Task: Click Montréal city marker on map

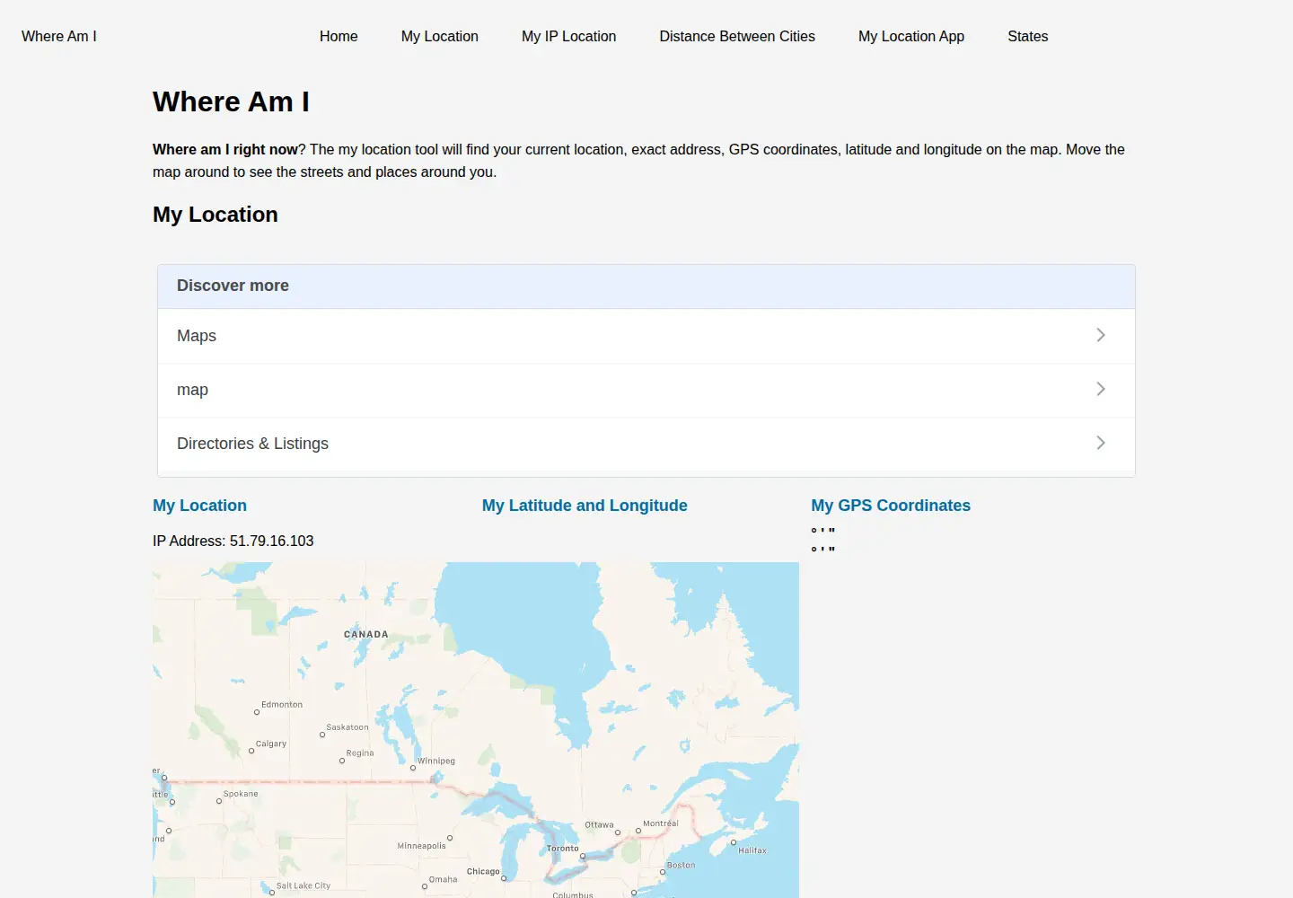Action: 638,831
